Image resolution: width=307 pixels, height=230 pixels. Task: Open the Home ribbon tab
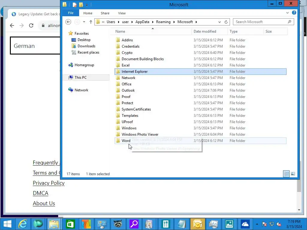[x=88, y=13]
